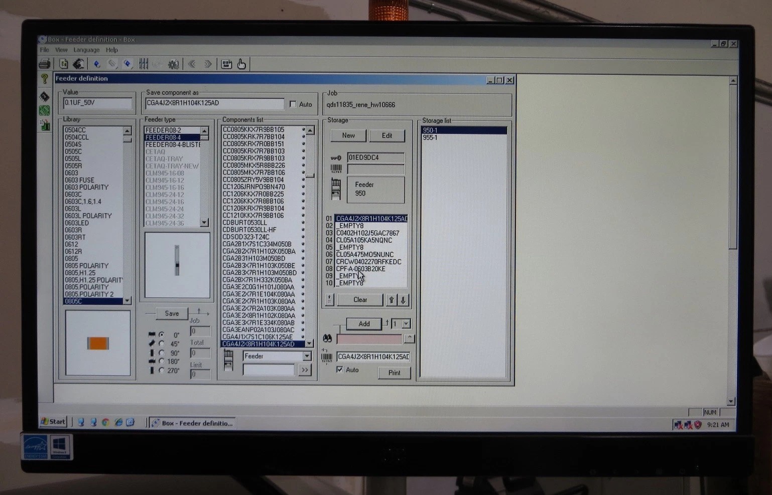The height and width of the screenshot is (495, 772).
Task: Open the View menu
Action: (x=61, y=50)
